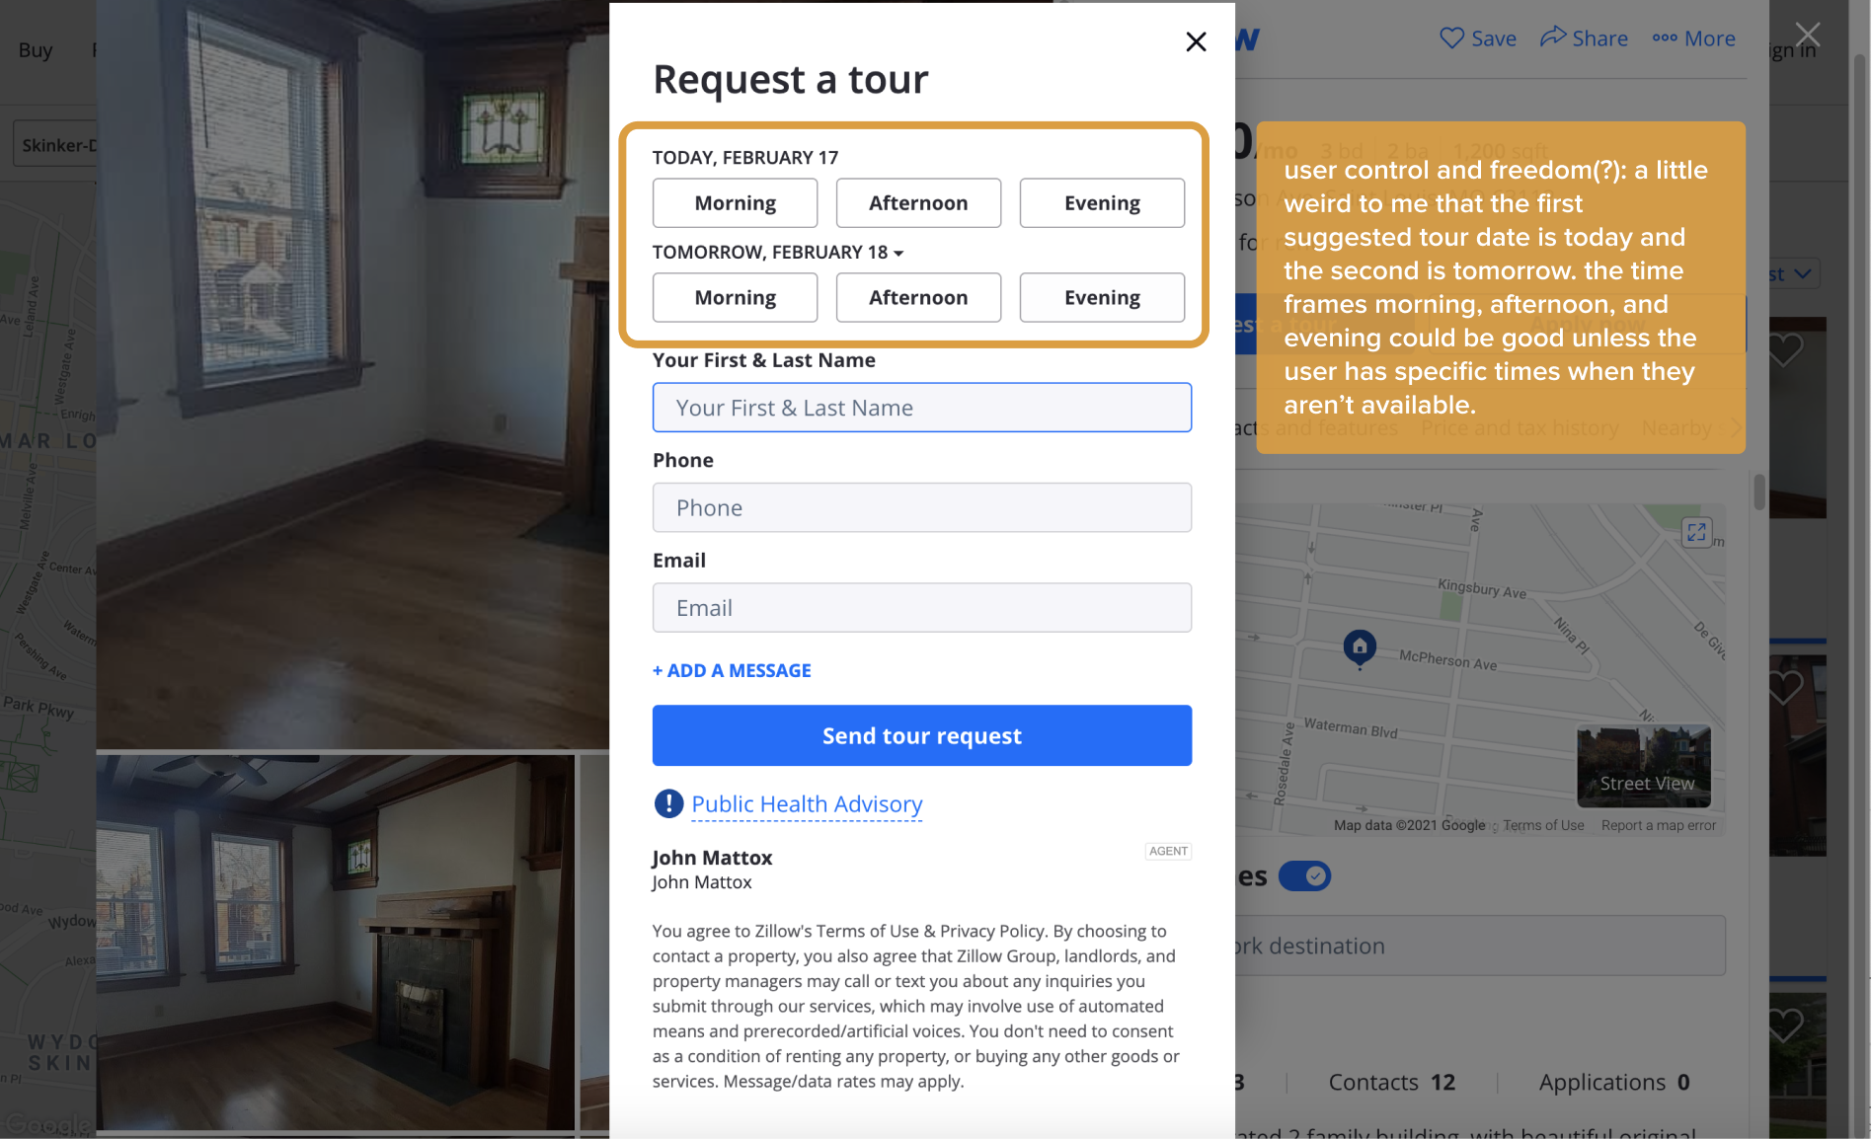Select Evening for today February 17
1872x1139 pixels.
[x=1102, y=202]
